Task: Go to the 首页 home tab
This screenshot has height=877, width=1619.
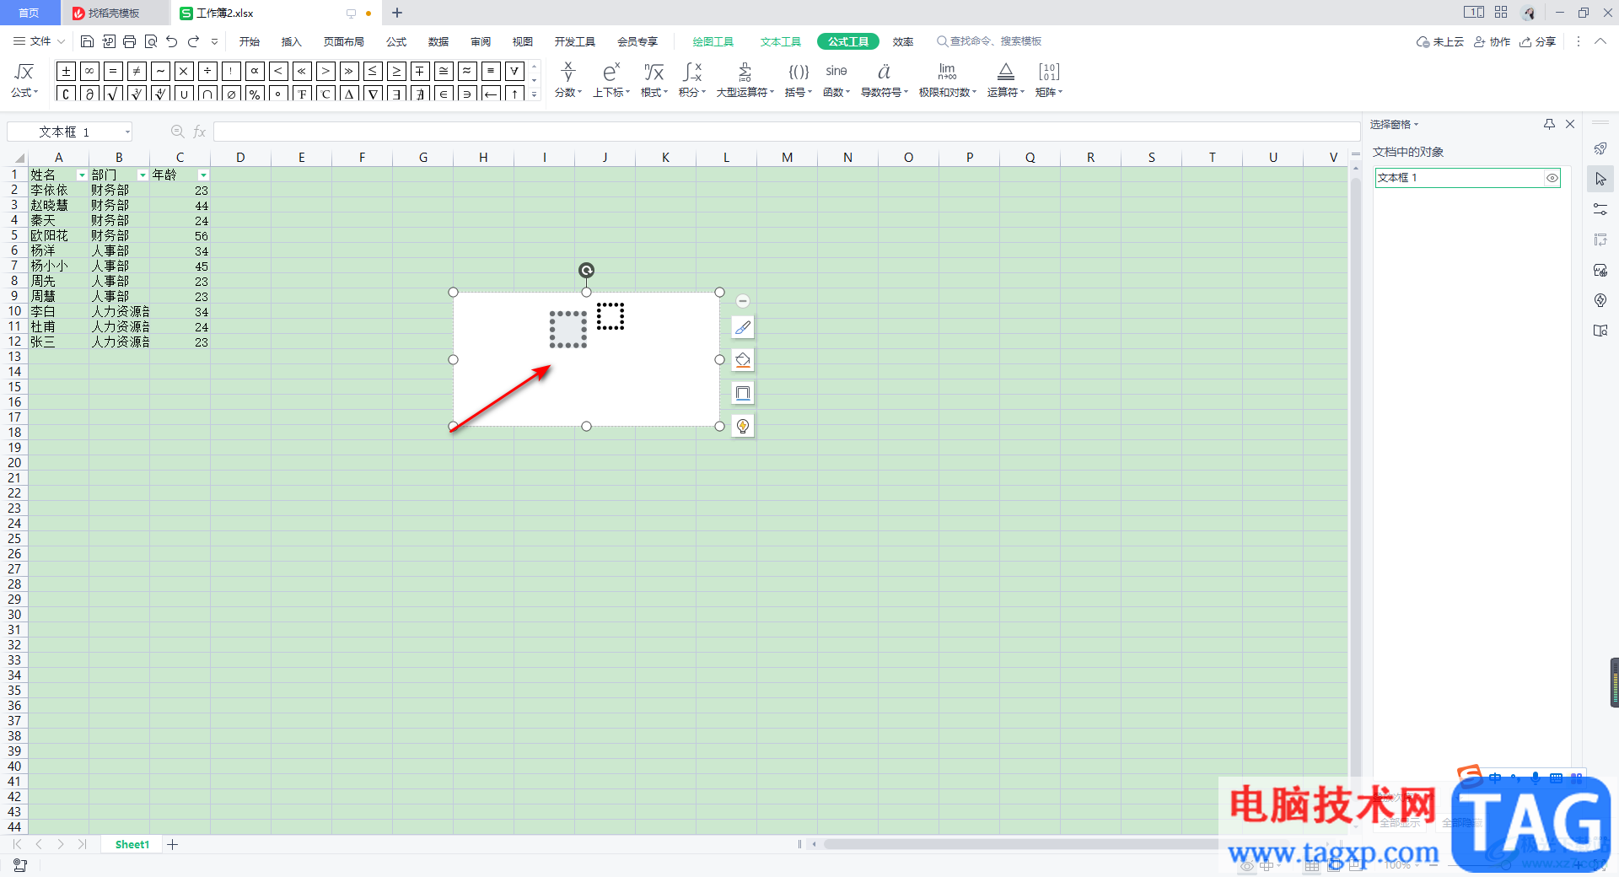Action: click(x=29, y=13)
